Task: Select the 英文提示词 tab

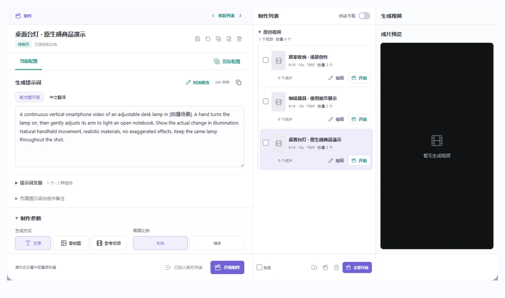Action: (29, 97)
